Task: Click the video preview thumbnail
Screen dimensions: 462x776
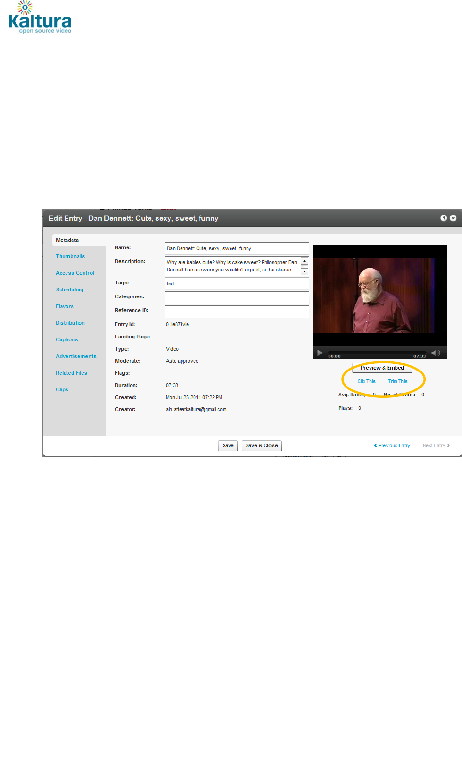Action: tap(380, 296)
